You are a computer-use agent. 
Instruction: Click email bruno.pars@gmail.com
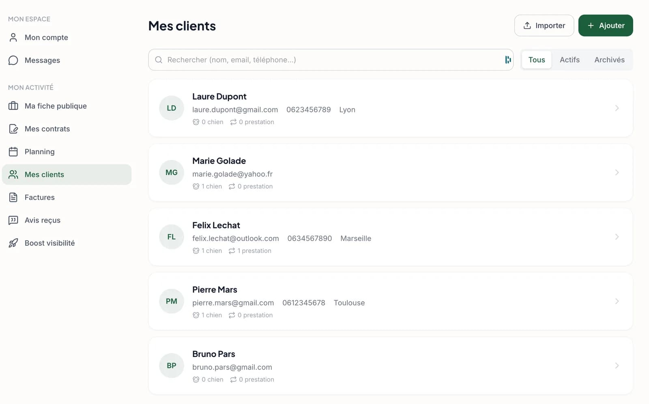[232, 367]
